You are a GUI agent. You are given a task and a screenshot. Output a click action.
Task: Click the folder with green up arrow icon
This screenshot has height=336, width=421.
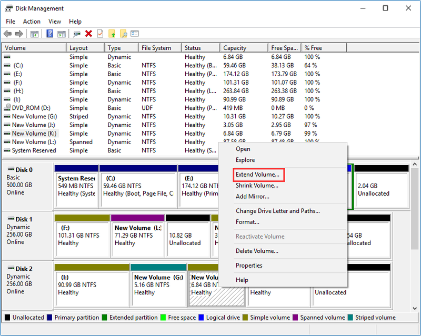pos(112,34)
